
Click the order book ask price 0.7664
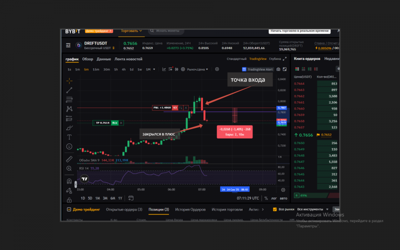(299, 83)
